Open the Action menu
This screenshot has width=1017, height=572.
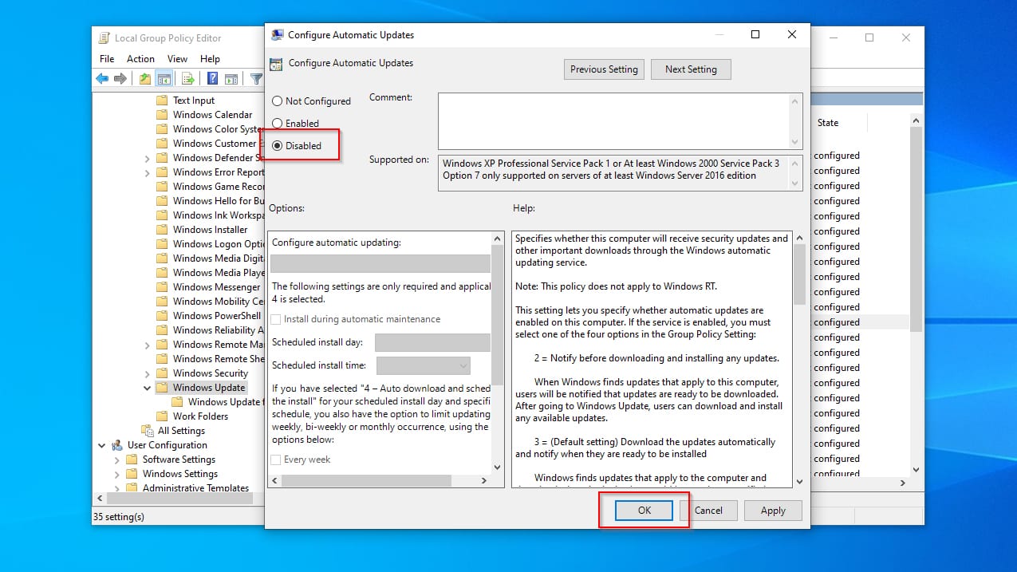click(140, 59)
